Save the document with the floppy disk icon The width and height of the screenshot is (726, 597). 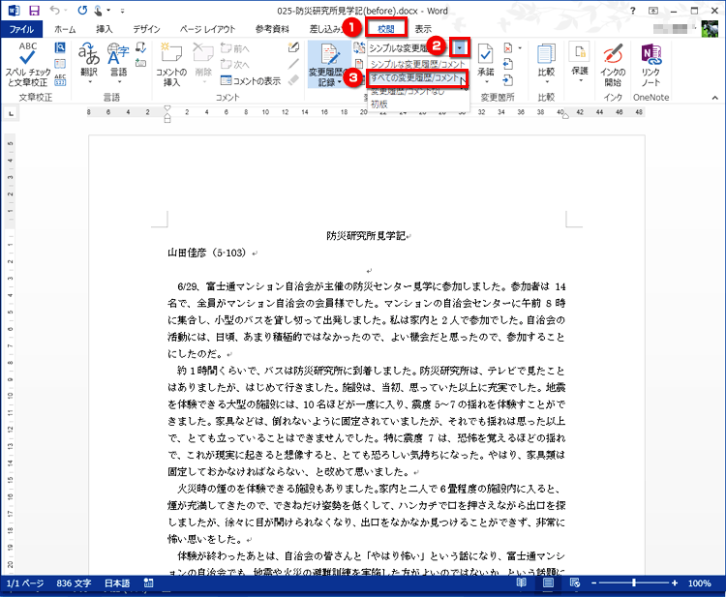(34, 11)
